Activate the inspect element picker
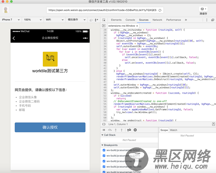 [104, 20]
